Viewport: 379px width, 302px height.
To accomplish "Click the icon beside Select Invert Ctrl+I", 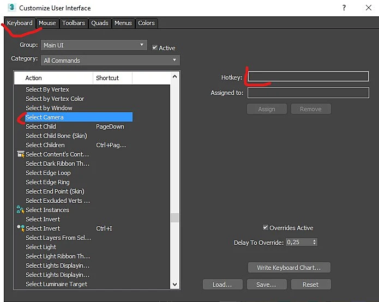I will (21, 228).
